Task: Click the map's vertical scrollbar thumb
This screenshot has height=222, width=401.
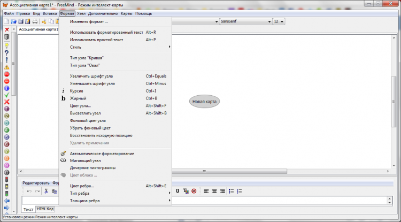Action: (x=394, y=102)
